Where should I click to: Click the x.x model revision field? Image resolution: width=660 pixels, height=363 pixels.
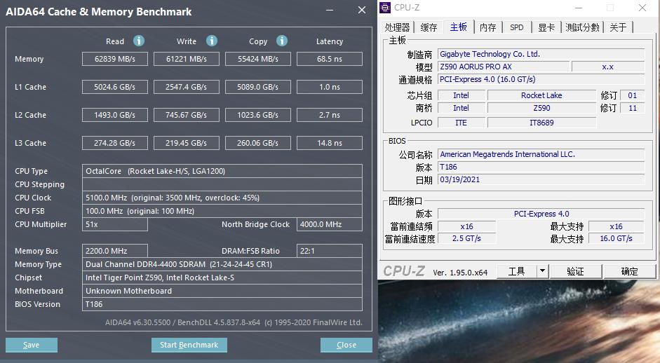click(608, 67)
